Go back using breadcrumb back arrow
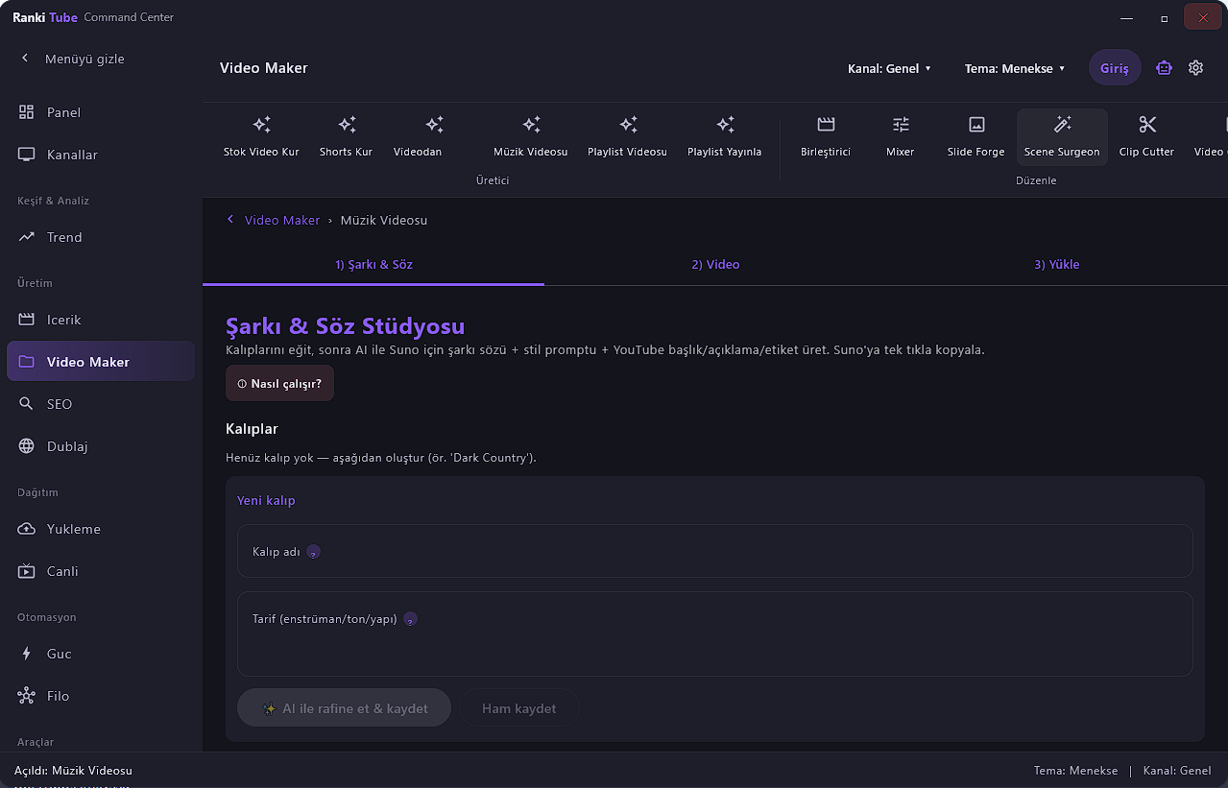The image size is (1228, 788). 230,220
